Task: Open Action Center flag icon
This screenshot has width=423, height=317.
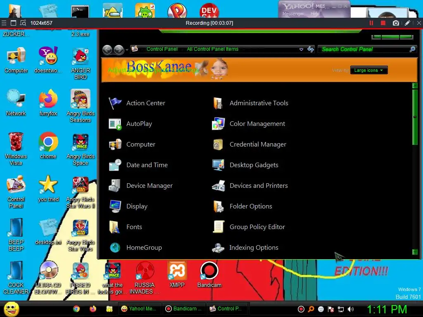Action: pyautogui.click(x=115, y=103)
